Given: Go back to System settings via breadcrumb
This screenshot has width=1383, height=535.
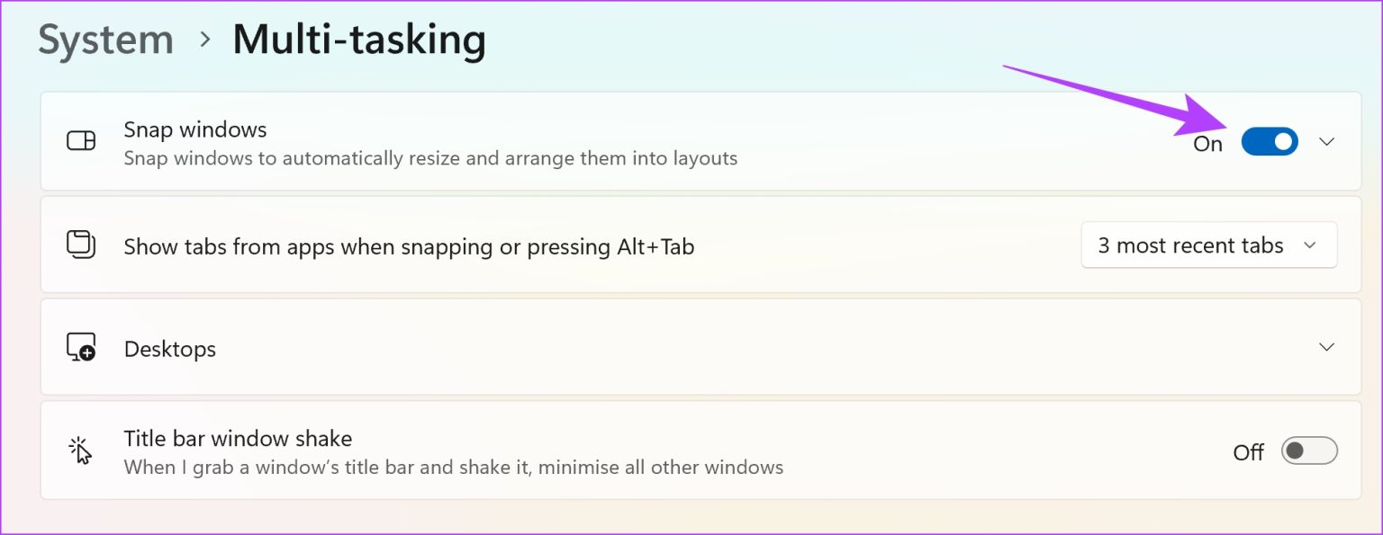Looking at the screenshot, I should click(x=105, y=40).
